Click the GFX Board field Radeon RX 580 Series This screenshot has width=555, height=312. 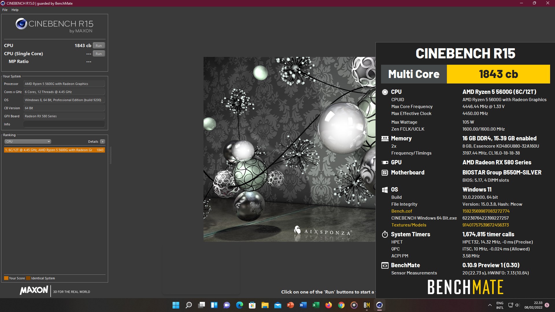point(64,116)
